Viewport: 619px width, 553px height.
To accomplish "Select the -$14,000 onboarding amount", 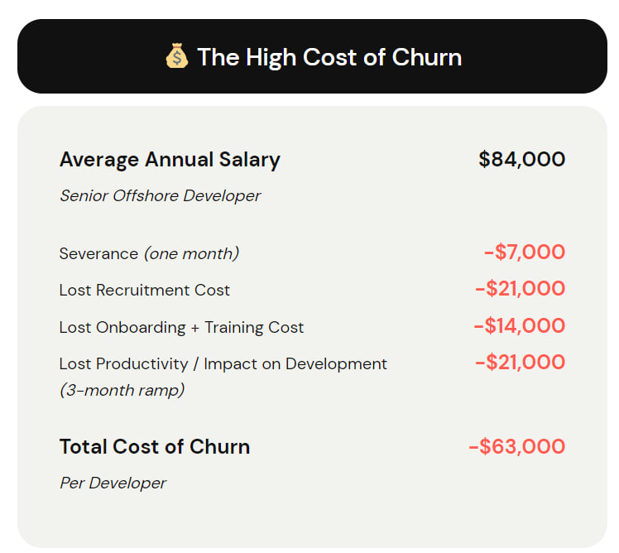I will (519, 325).
